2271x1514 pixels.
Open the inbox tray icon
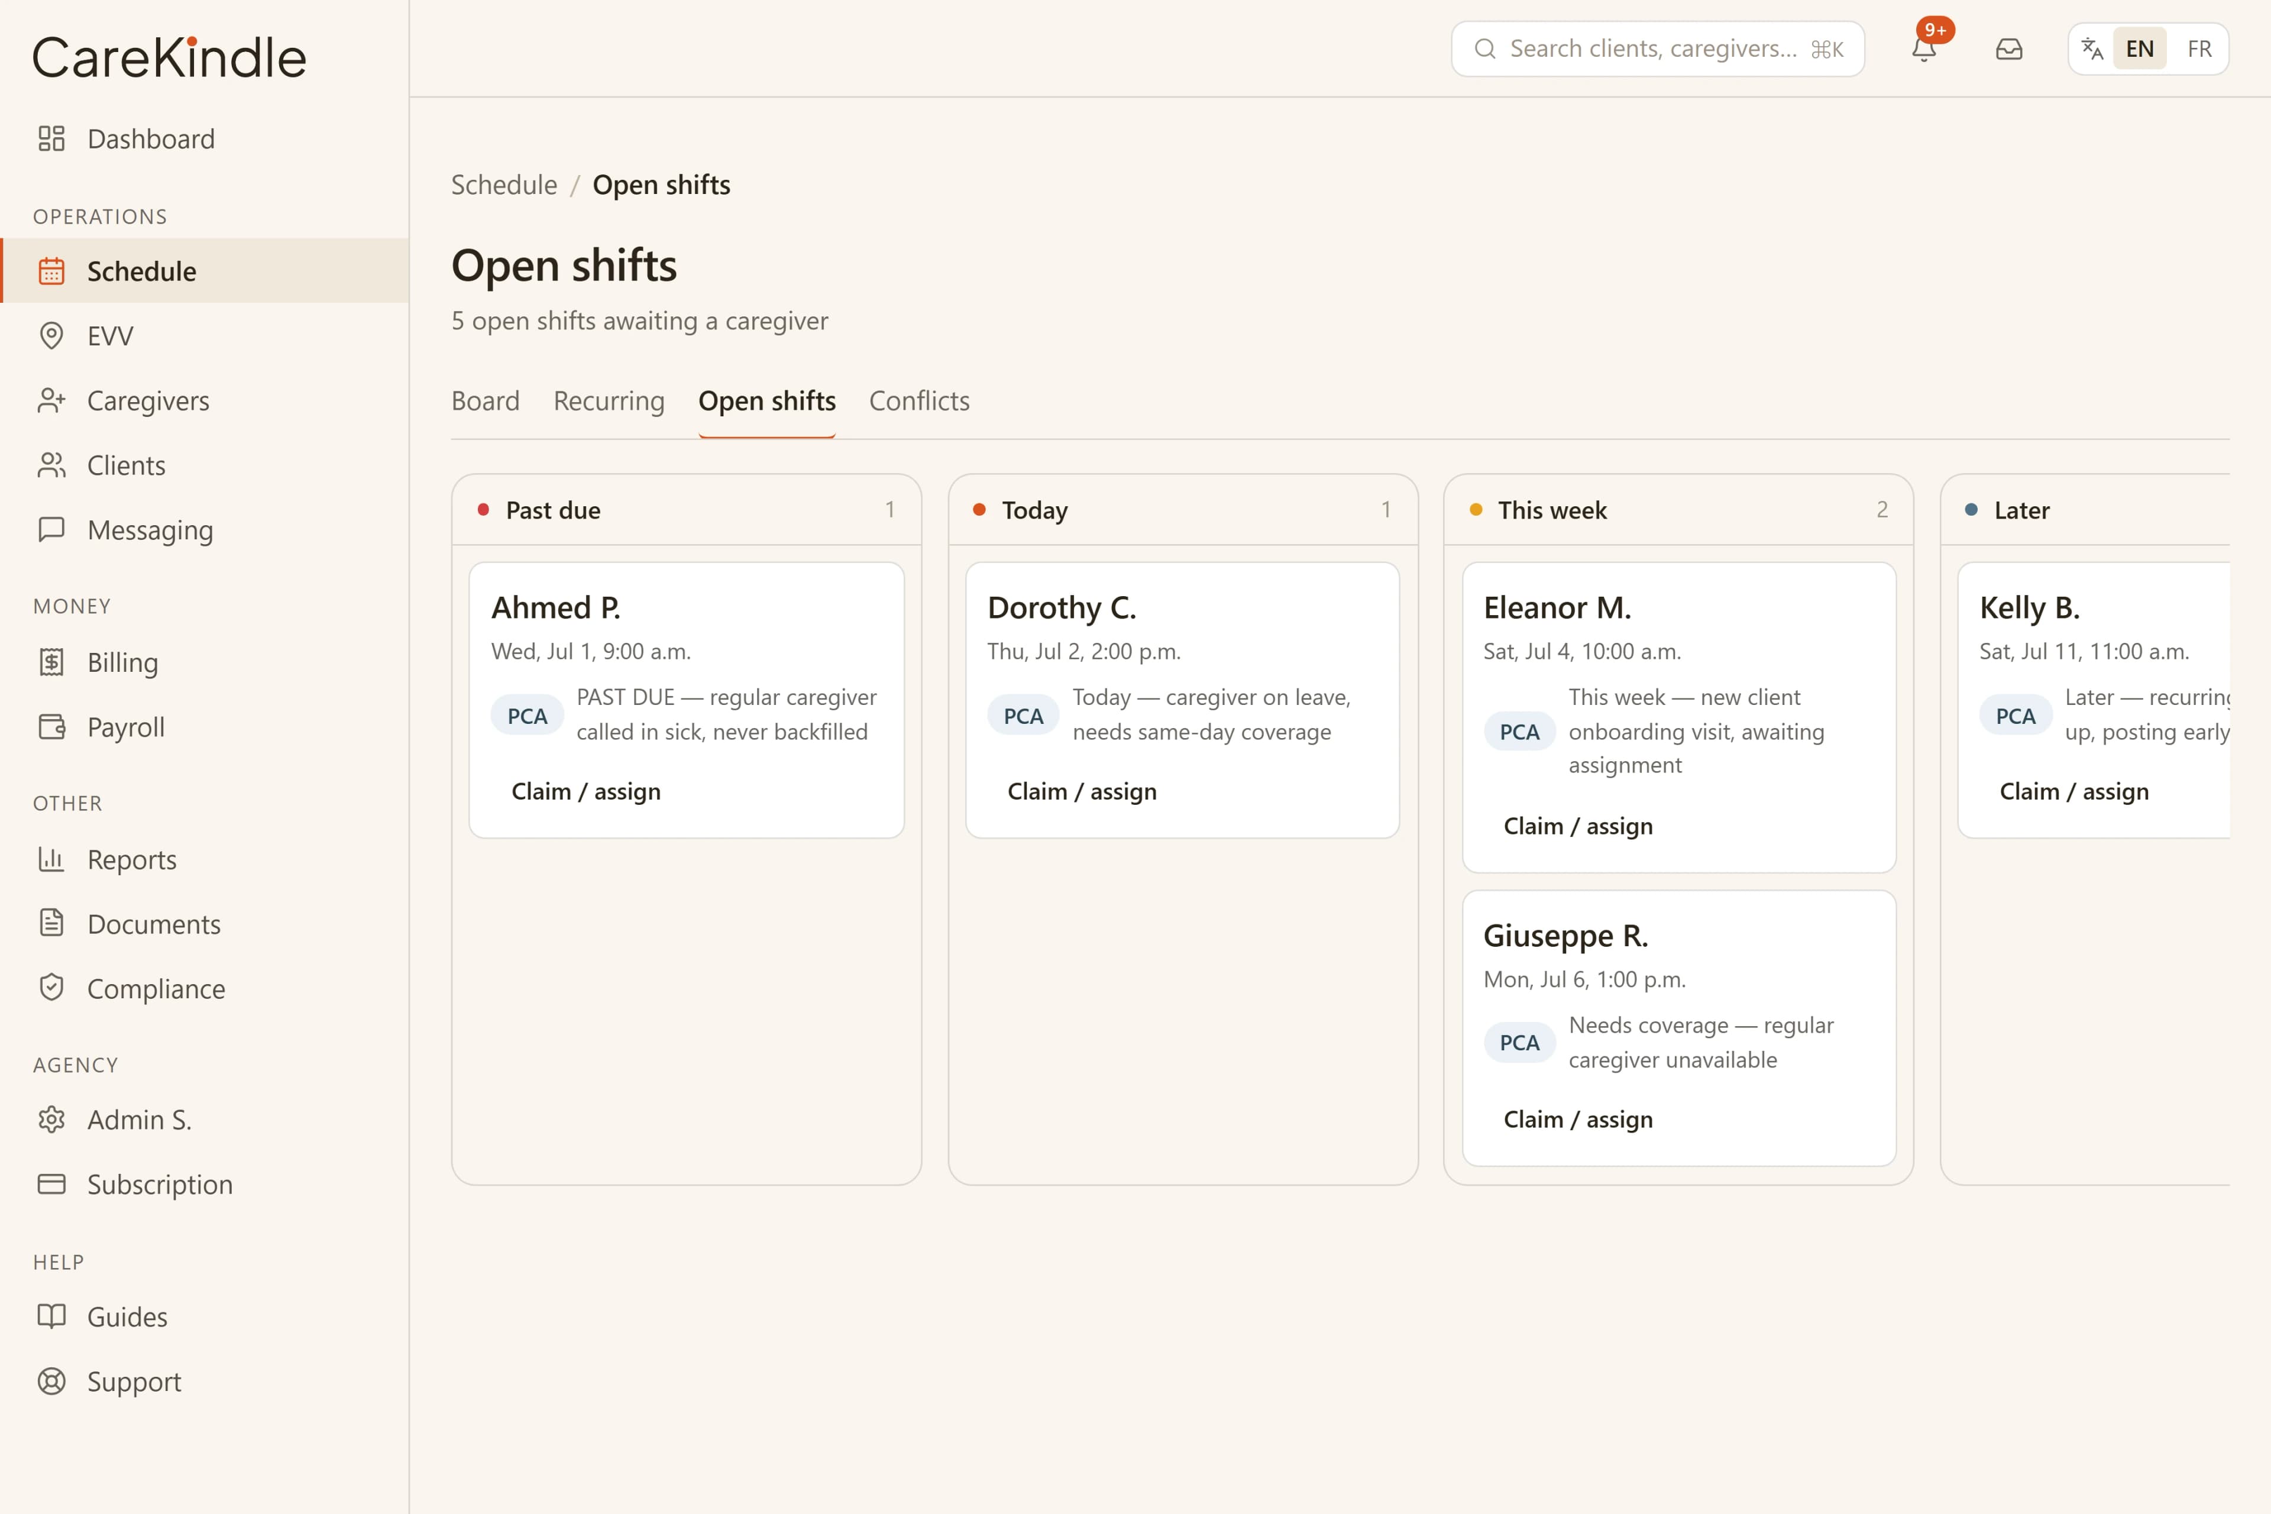(x=2010, y=48)
